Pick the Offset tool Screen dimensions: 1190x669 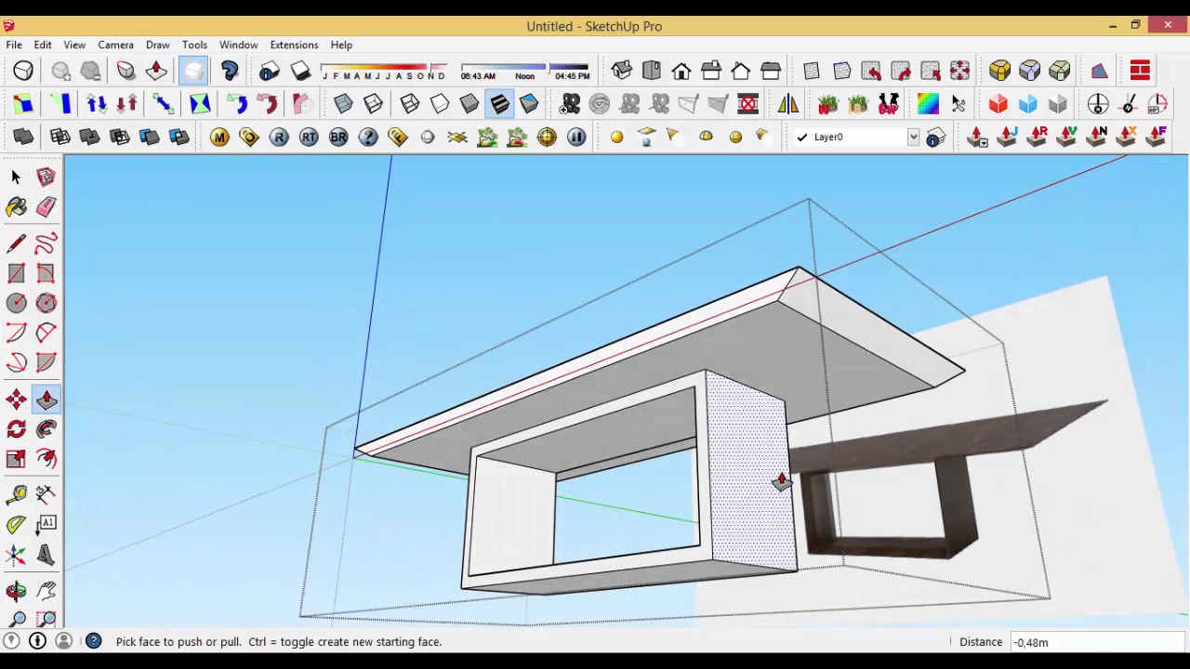point(46,459)
